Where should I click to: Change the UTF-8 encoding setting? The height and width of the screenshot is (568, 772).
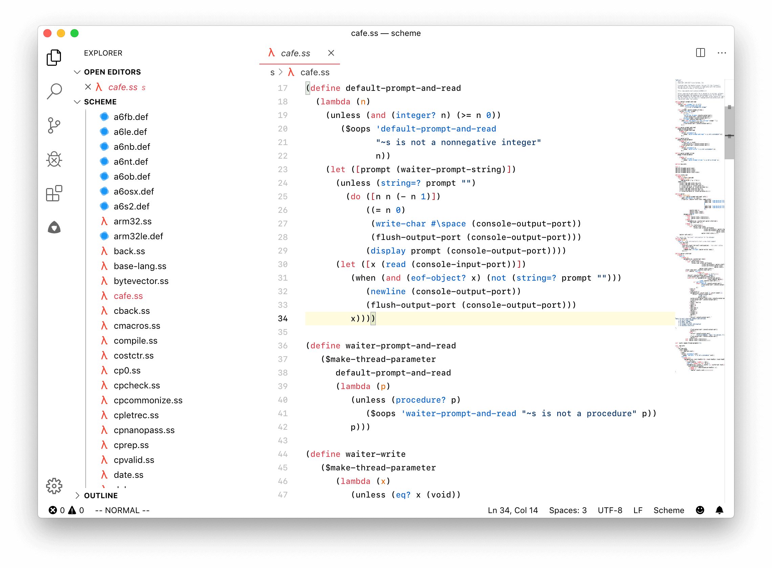pos(610,510)
